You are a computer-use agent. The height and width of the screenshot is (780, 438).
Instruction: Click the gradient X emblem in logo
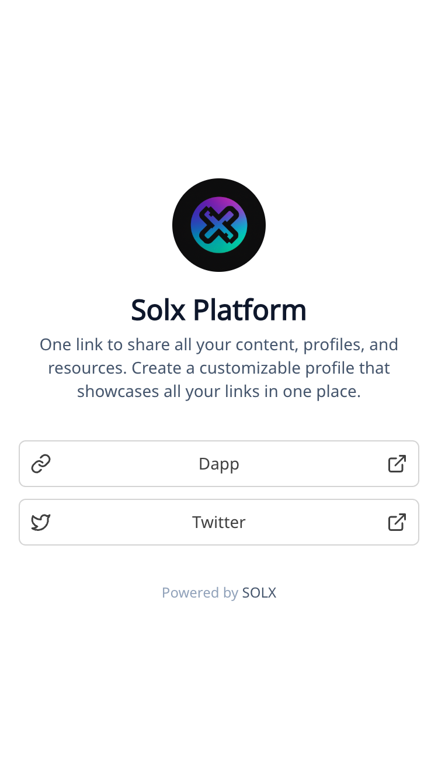click(x=219, y=225)
